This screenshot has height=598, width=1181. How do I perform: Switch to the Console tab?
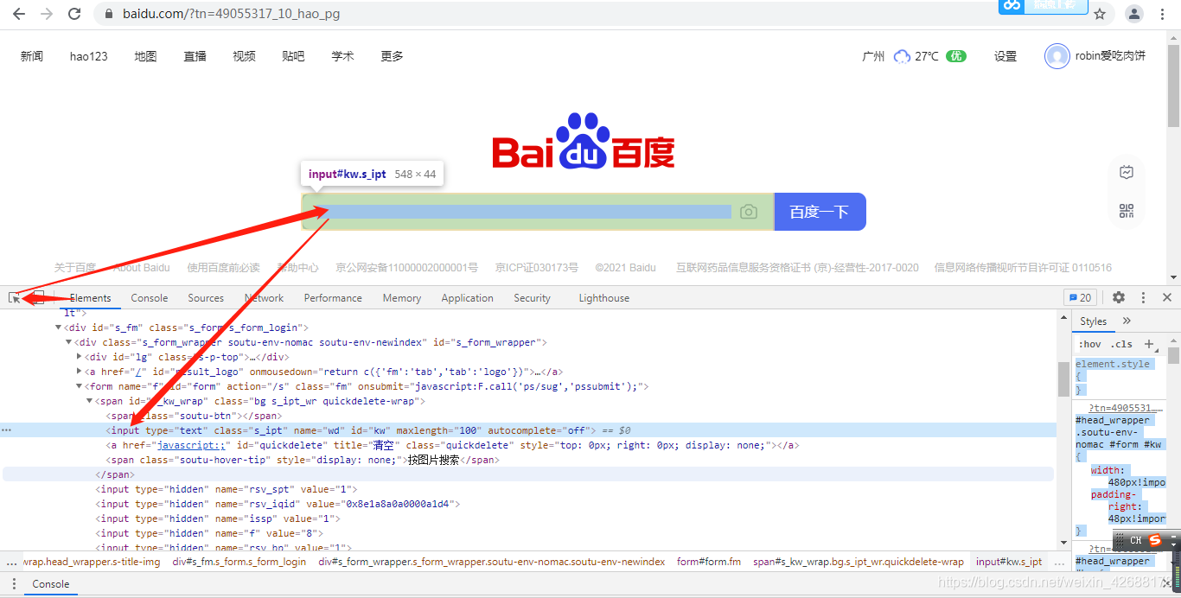click(150, 298)
